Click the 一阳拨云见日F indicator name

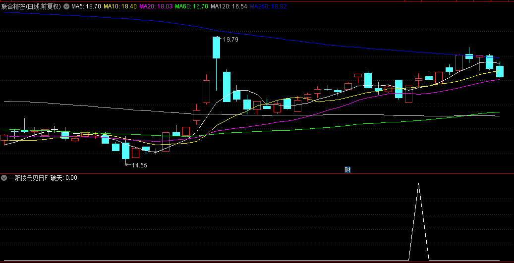pos(28,178)
